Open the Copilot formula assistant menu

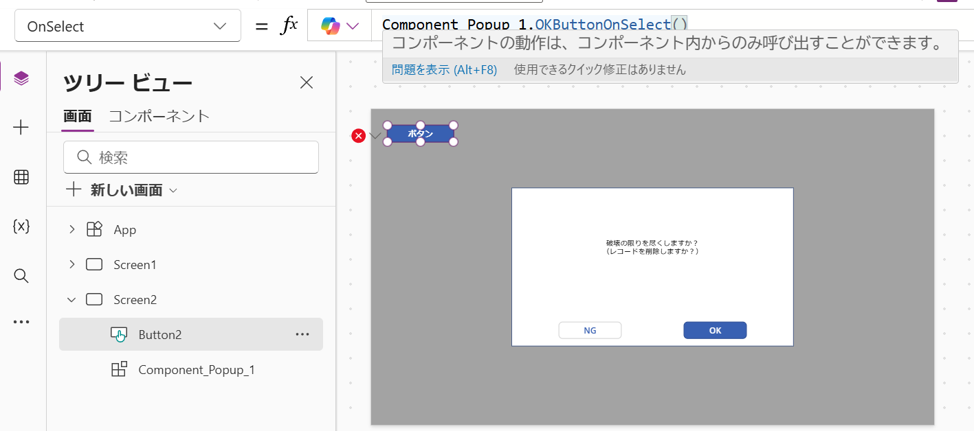click(x=340, y=26)
